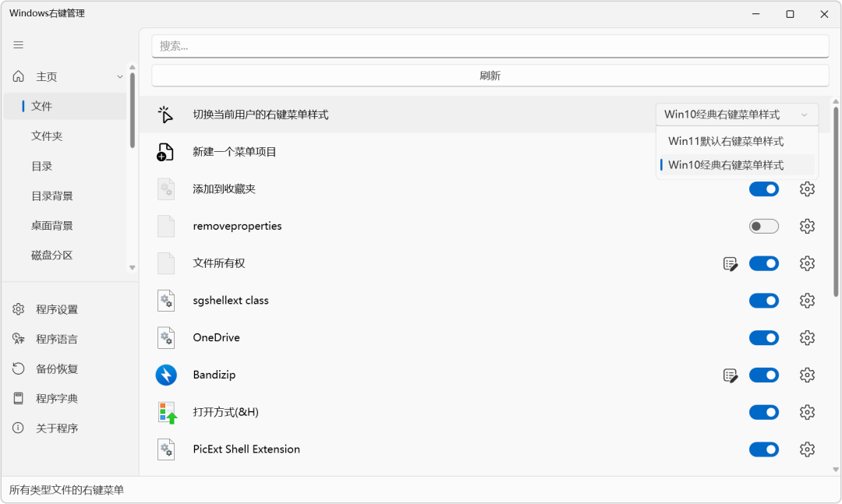Switch off sgshellext class toggle

click(764, 301)
